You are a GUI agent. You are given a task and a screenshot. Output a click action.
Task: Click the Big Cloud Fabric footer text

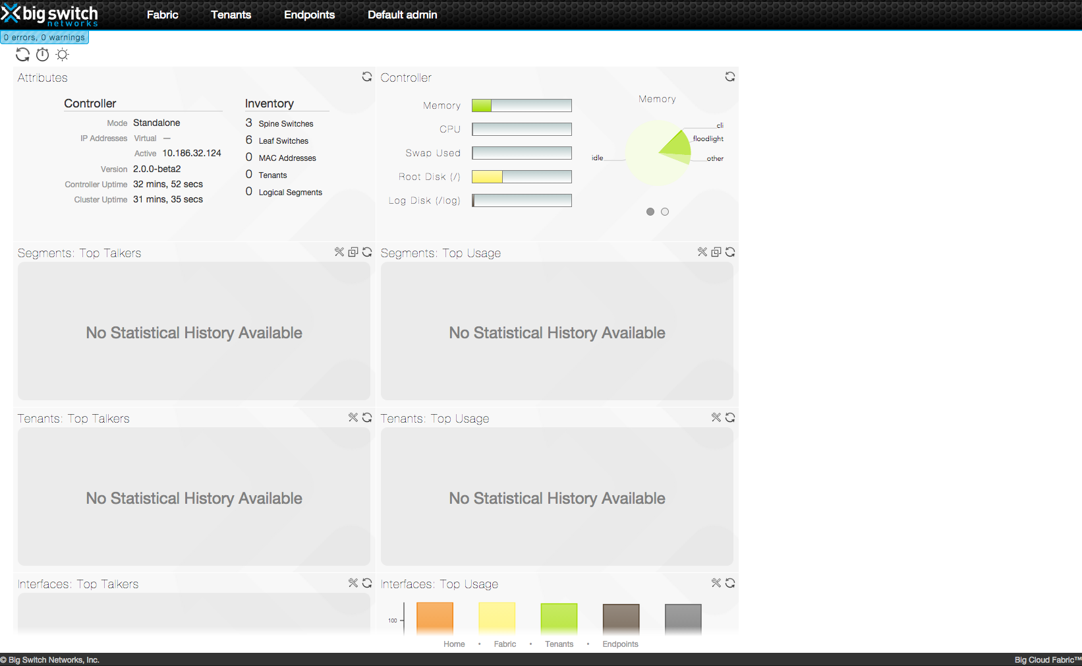1048,660
